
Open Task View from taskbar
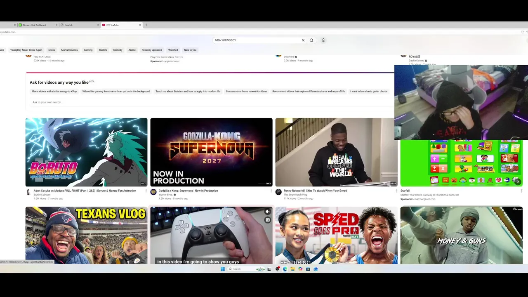tap(269, 269)
